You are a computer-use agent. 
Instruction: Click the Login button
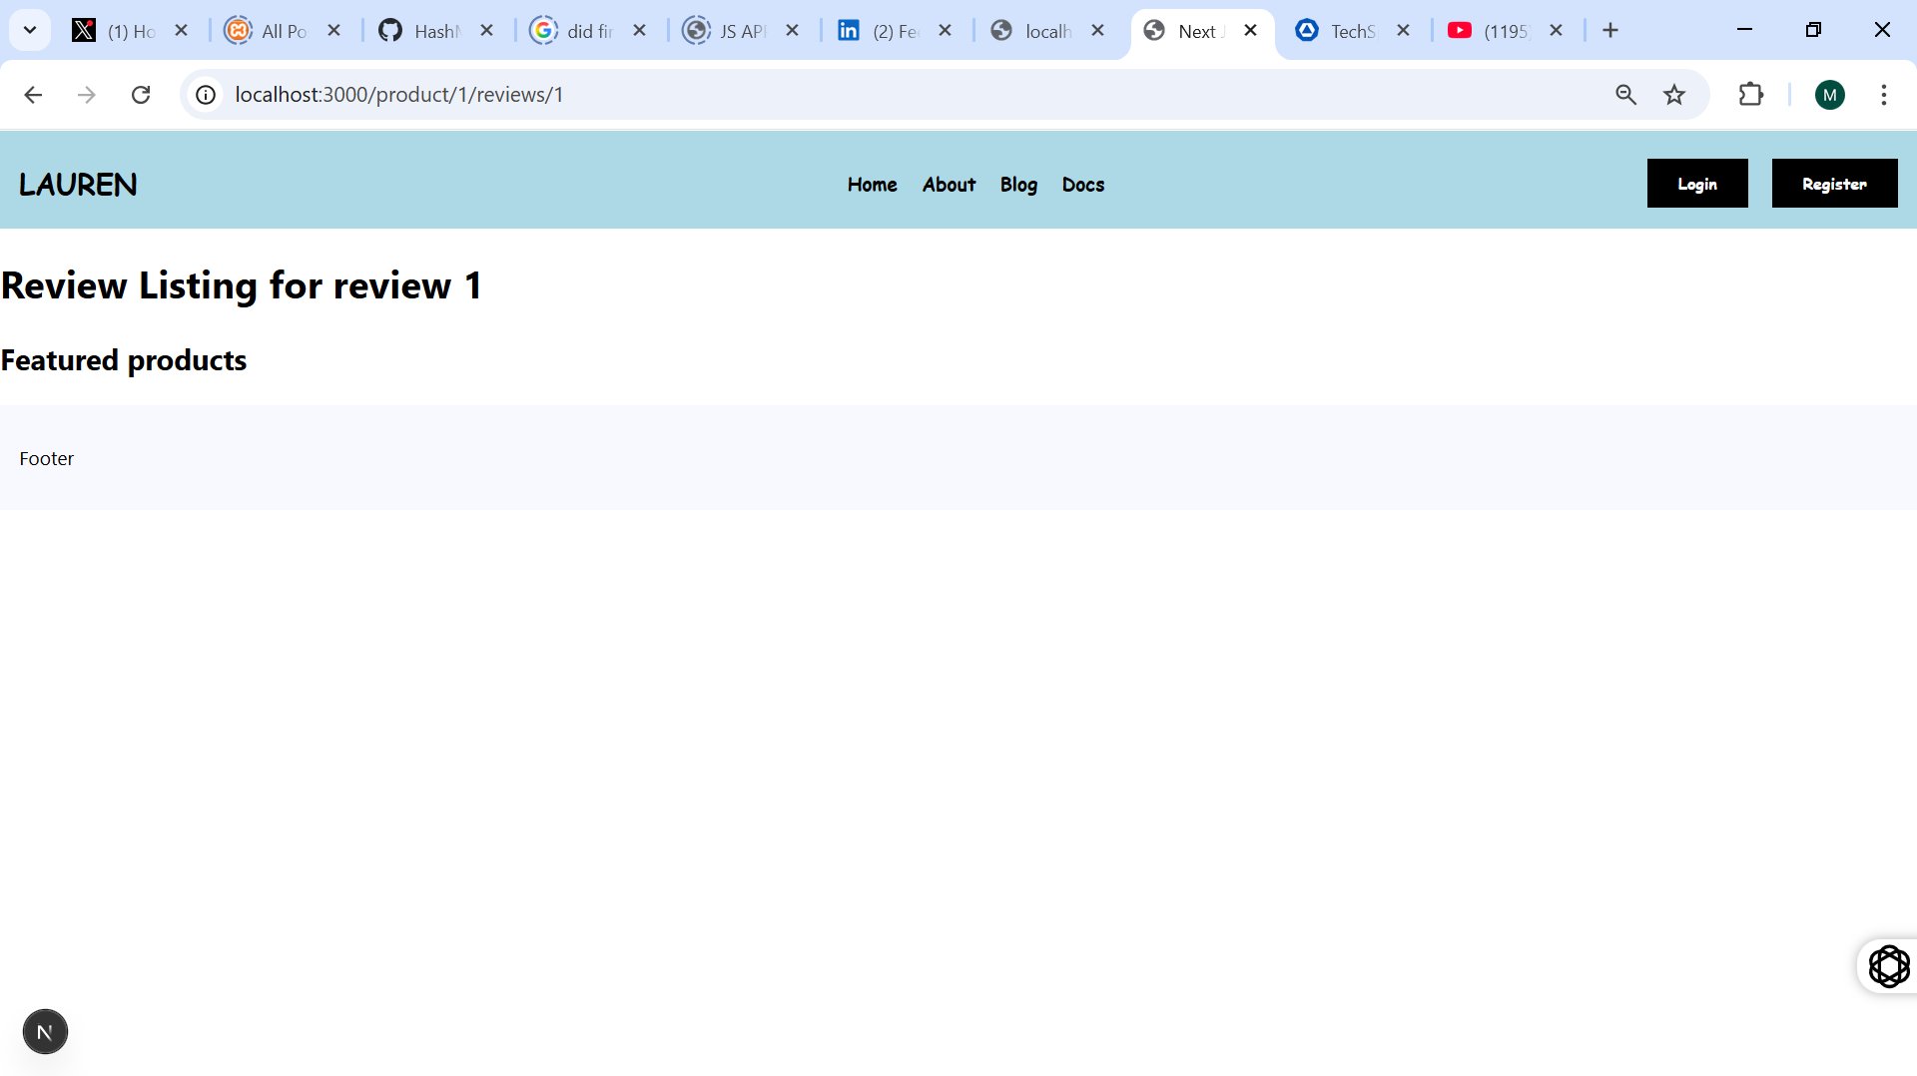pyautogui.click(x=1697, y=184)
